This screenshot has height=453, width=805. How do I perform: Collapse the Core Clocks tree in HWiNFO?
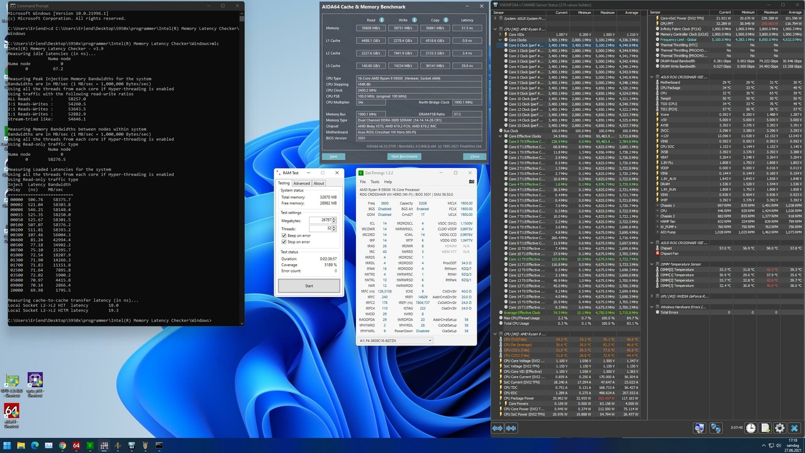pyautogui.click(x=501, y=40)
